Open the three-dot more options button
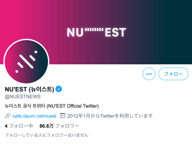 pyautogui.click(x=149, y=74)
